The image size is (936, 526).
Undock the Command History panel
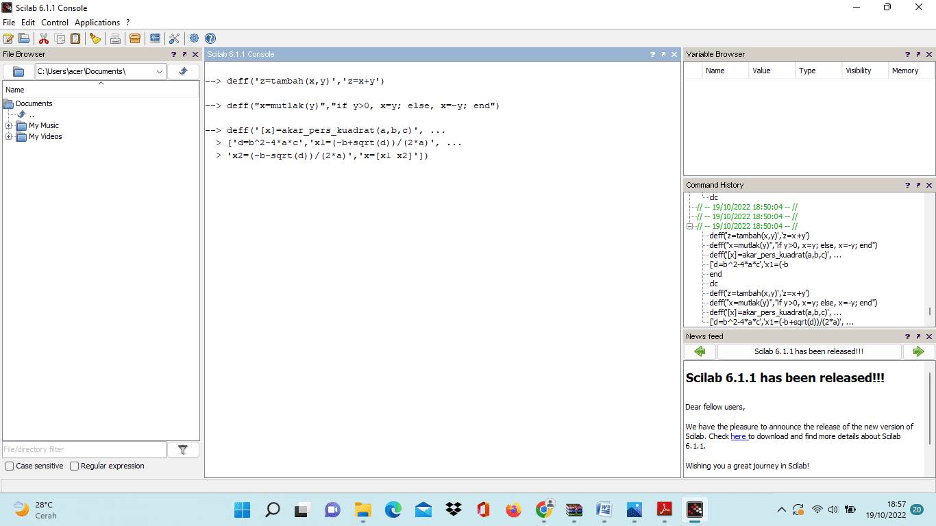(918, 185)
